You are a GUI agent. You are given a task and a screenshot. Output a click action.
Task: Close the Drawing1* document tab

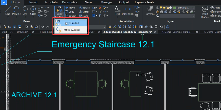[33, 32]
